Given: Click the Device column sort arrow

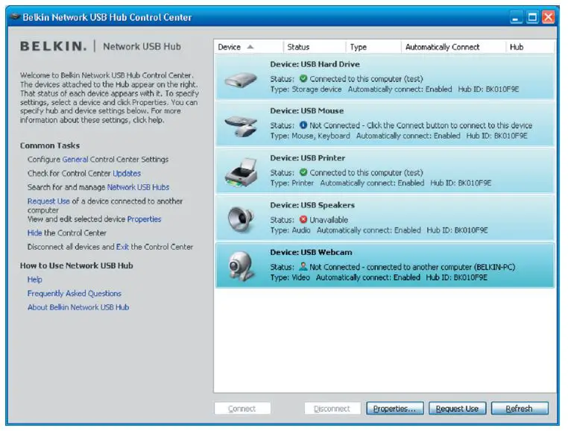Looking at the screenshot, I should (250, 47).
